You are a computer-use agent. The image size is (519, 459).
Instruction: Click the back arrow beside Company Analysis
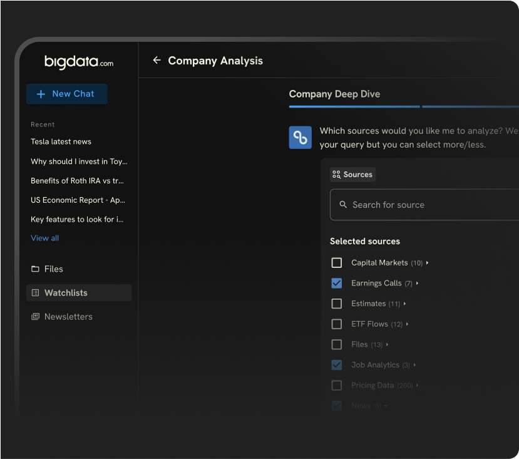pos(157,60)
